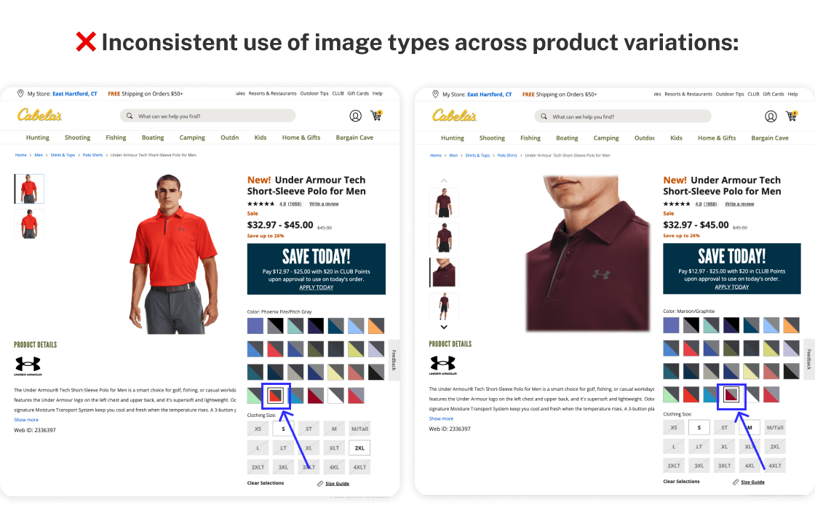
Task: Open Fishing menu on left page
Action: click(116, 138)
